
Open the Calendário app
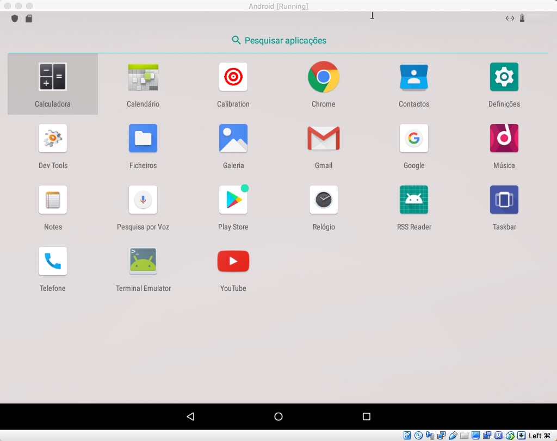click(143, 77)
